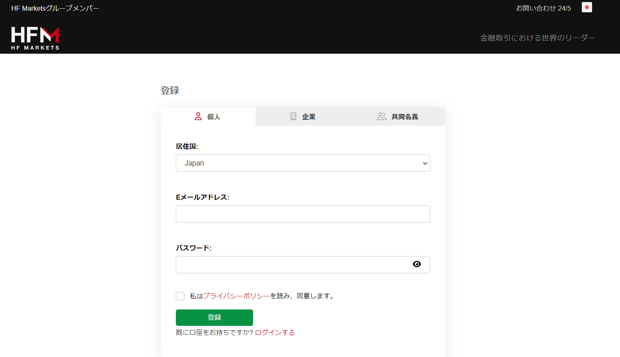Check the privacy policy agreement checkbox
This screenshot has width=620, height=357.
180,296
